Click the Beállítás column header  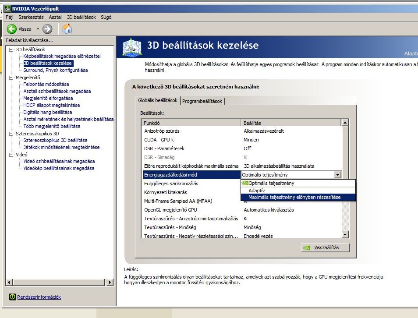tap(291, 123)
